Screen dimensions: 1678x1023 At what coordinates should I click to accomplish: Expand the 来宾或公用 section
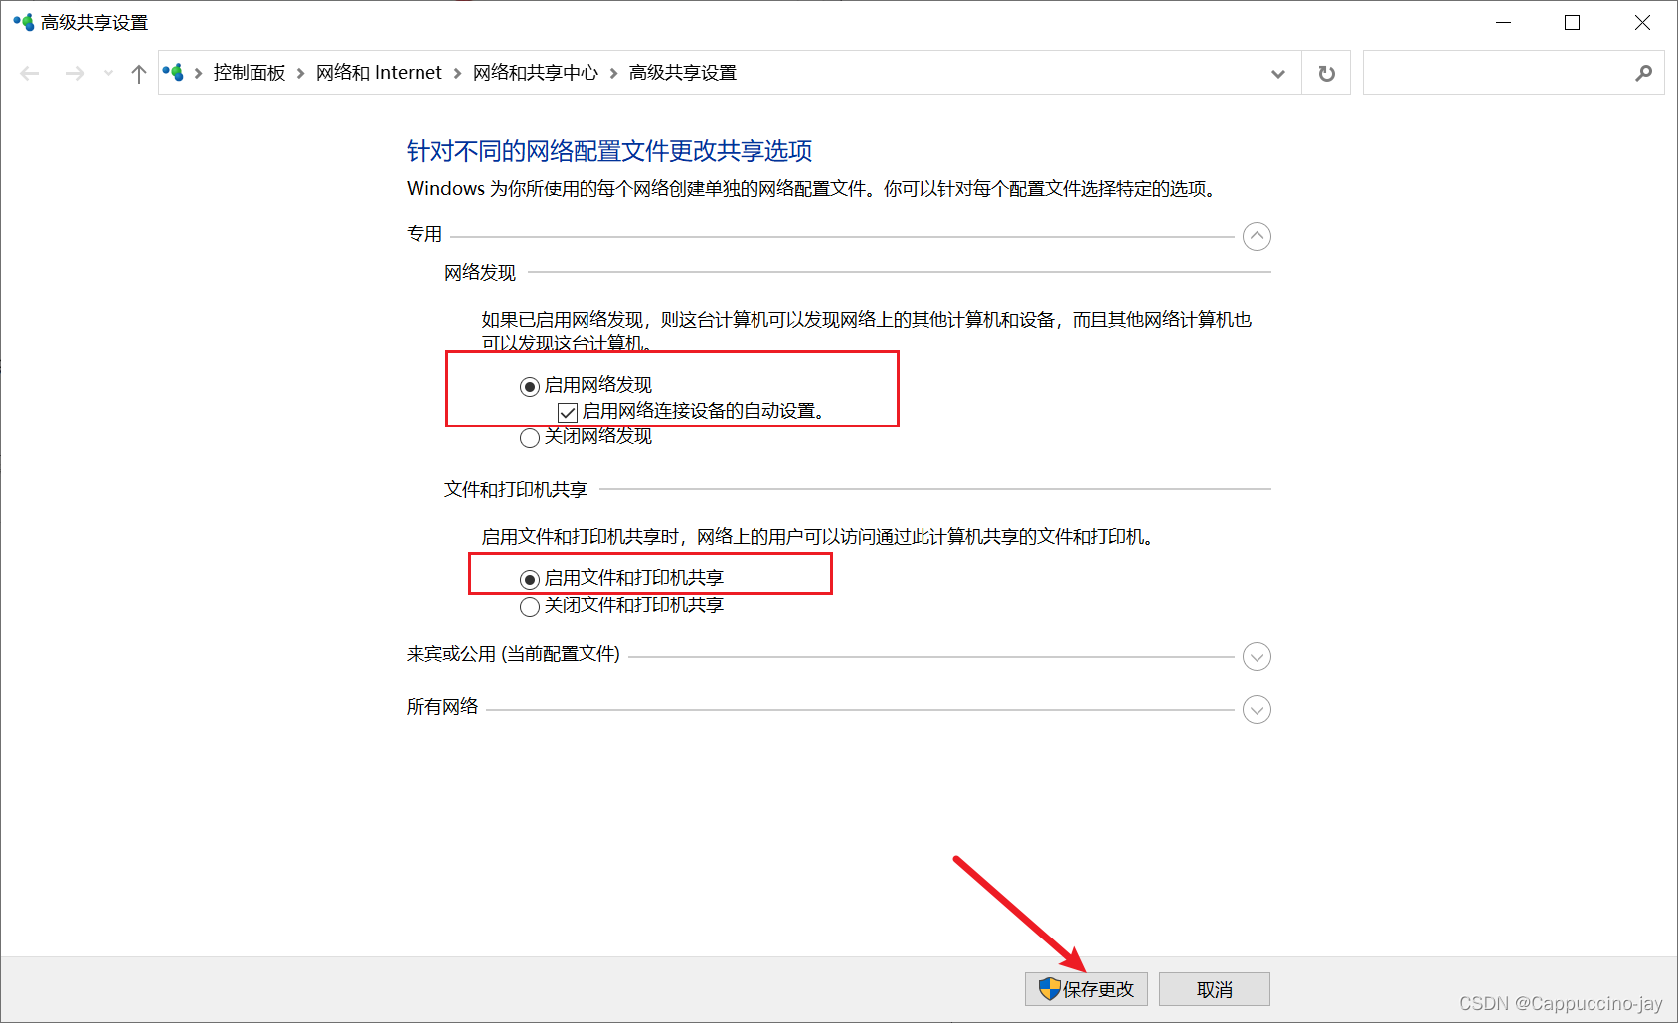(x=1257, y=657)
